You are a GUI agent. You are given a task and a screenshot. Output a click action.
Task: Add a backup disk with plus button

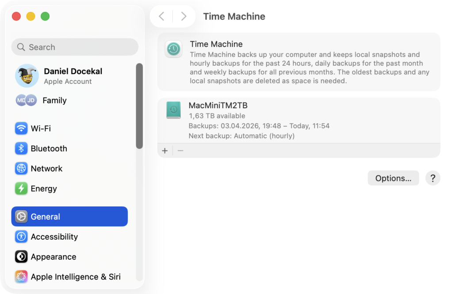[165, 151]
